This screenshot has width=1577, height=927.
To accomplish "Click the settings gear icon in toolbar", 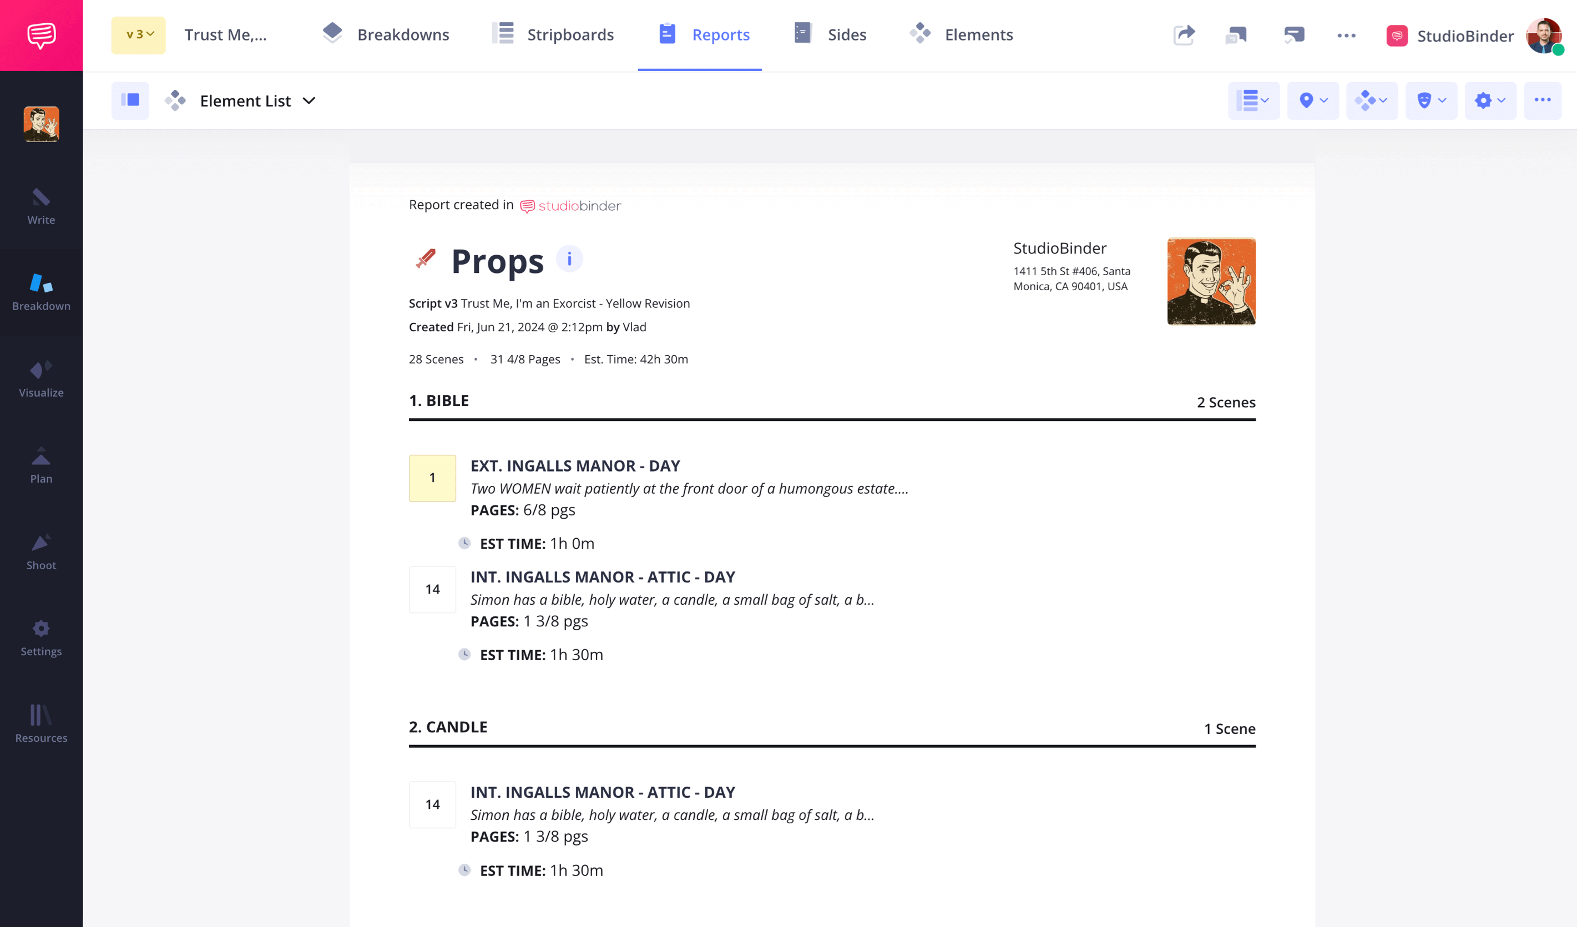I will 1490,102.
